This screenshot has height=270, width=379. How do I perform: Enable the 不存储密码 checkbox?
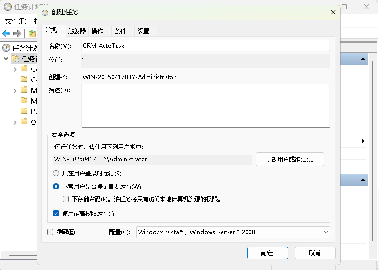(66, 199)
